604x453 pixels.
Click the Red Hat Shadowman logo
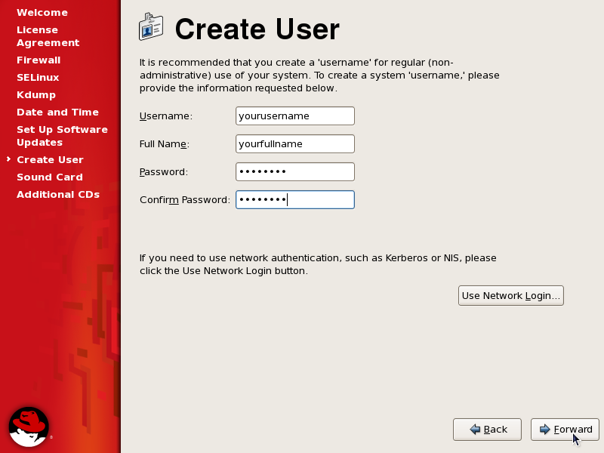(x=29, y=427)
